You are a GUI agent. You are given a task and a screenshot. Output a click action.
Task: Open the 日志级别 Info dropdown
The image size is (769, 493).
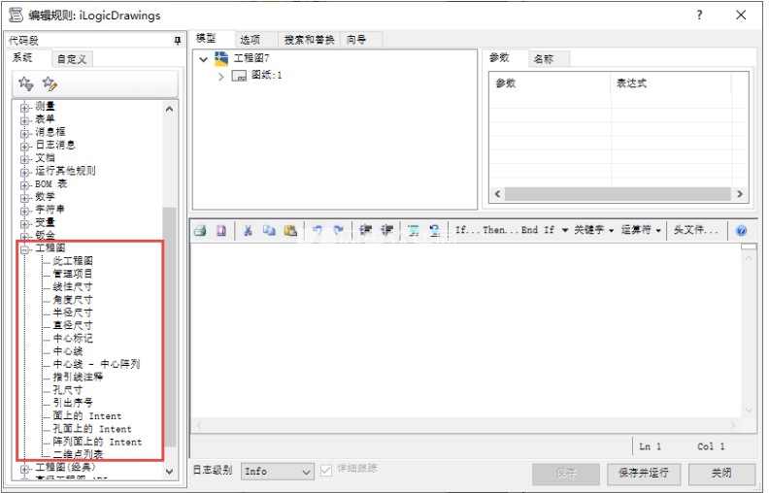click(x=278, y=471)
